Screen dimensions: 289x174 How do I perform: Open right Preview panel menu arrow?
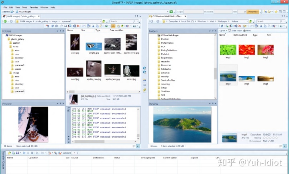coord(210,104)
